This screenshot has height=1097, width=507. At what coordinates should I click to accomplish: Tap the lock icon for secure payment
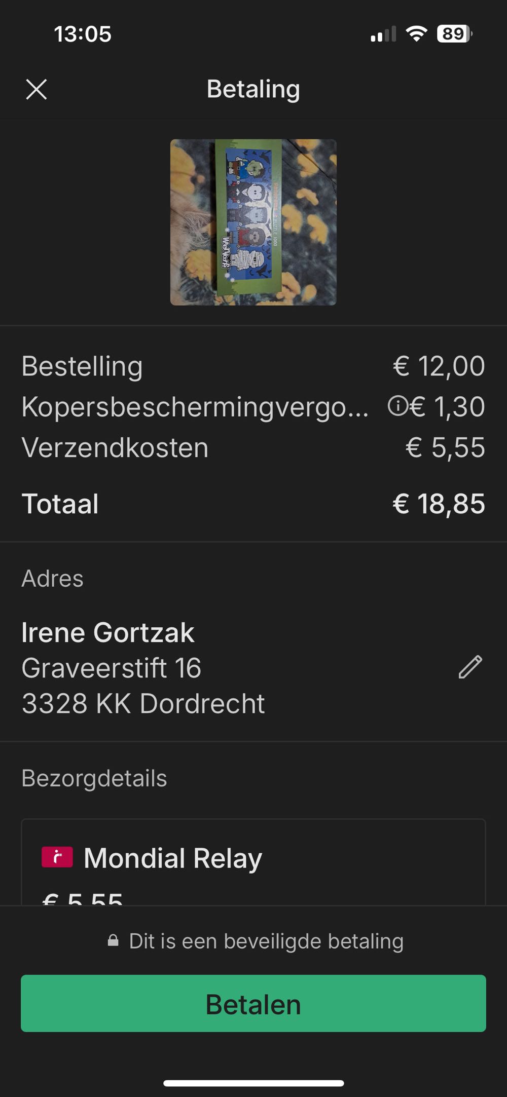(113, 941)
